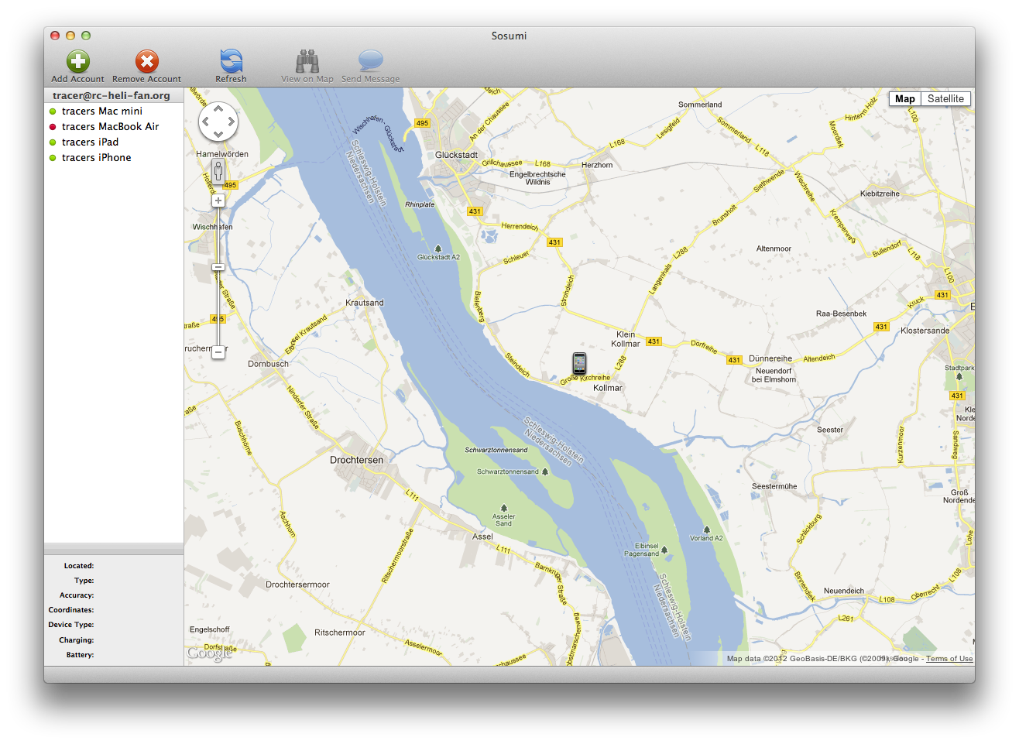This screenshot has height=744, width=1019.
Task: Switch to the Map view type
Action: (x=904, y=98)
